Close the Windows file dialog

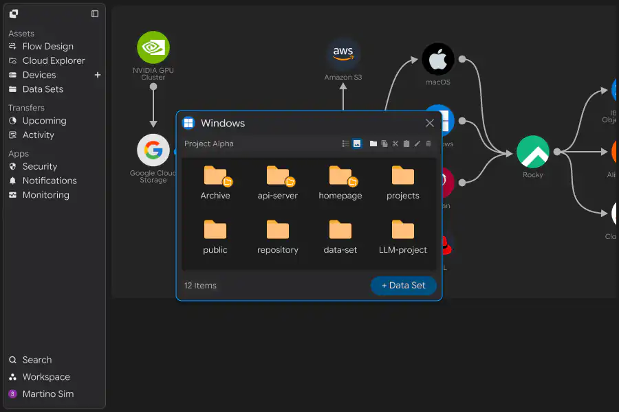pyautogui.click(x=430, y=123)
